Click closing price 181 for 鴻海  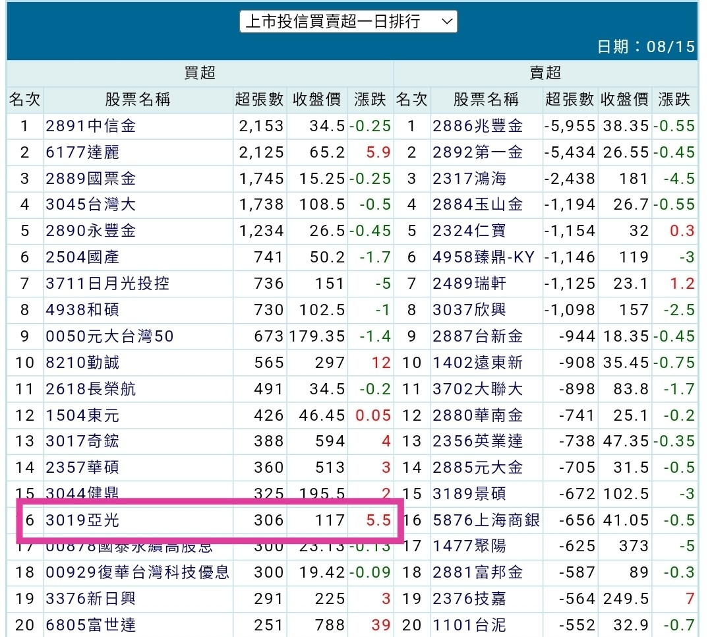[634, 179]
